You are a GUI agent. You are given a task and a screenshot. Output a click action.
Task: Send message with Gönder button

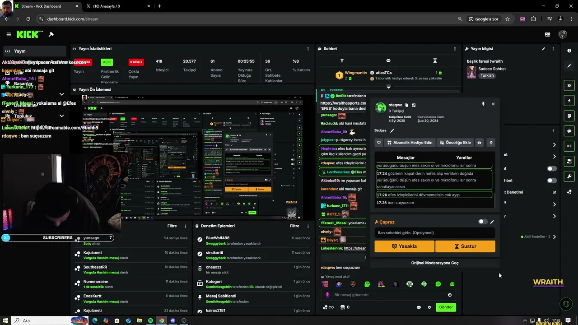click(x=446, y=307)
